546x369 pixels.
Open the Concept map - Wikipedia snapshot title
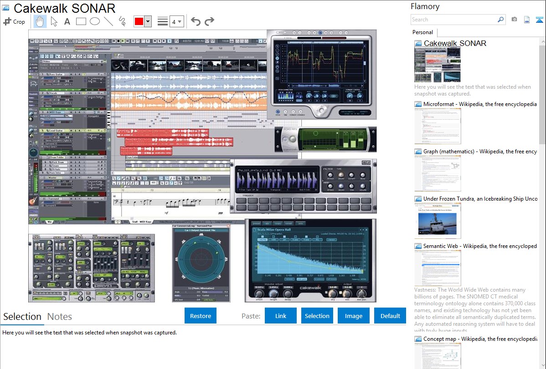[480, 339]
